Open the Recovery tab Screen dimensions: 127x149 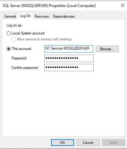click(42, 16)
